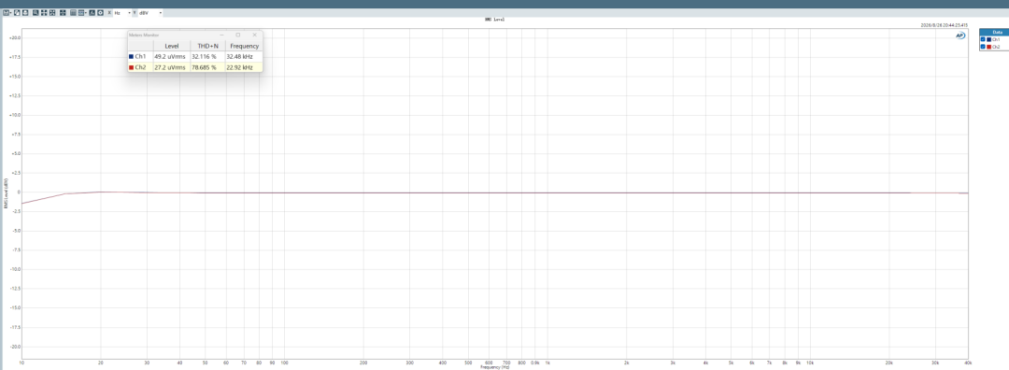This screenshot has width=1009, height=370.
Task: Click the timestamp text above the graph
Action: coord(945,26)
